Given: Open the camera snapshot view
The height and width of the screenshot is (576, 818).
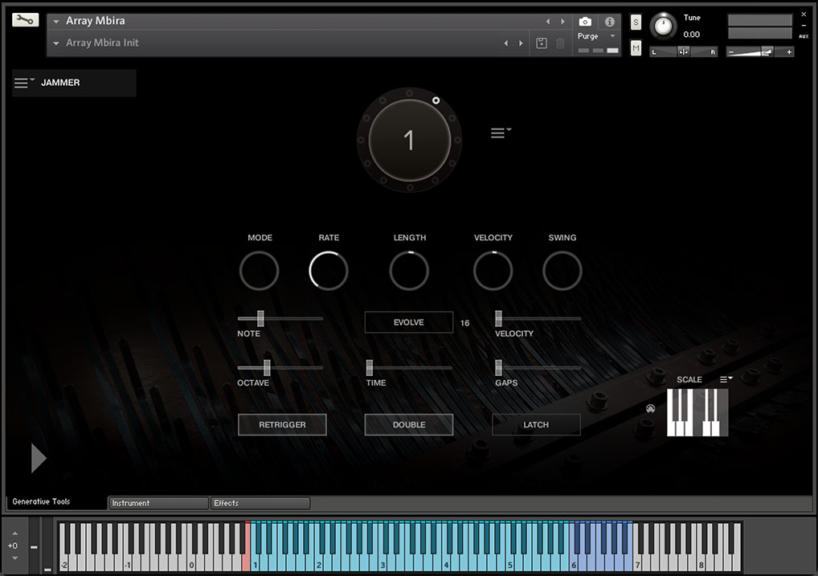Looking at the screenshot, I should click(585, 22).
